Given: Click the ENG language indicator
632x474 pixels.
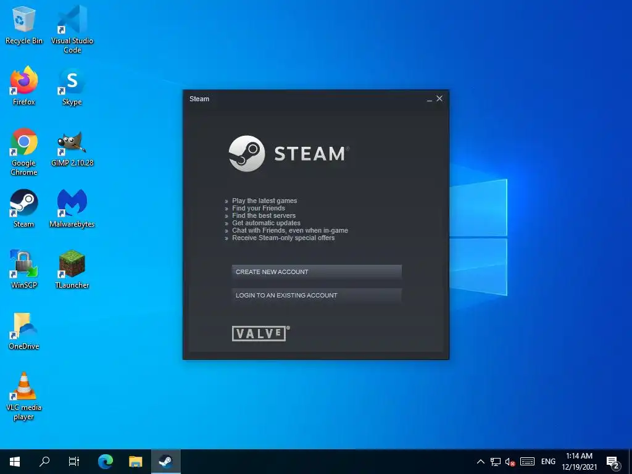Looking at the screenshot, I should 548,462.
